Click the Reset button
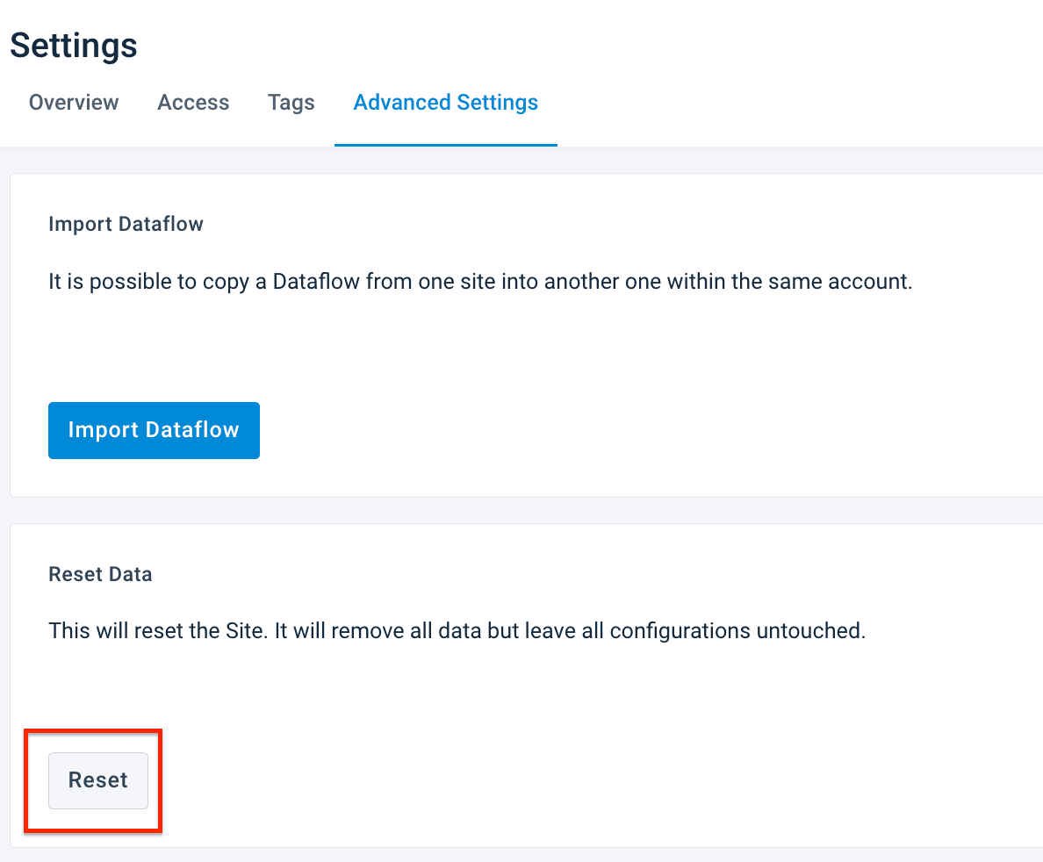 (98, 780)
